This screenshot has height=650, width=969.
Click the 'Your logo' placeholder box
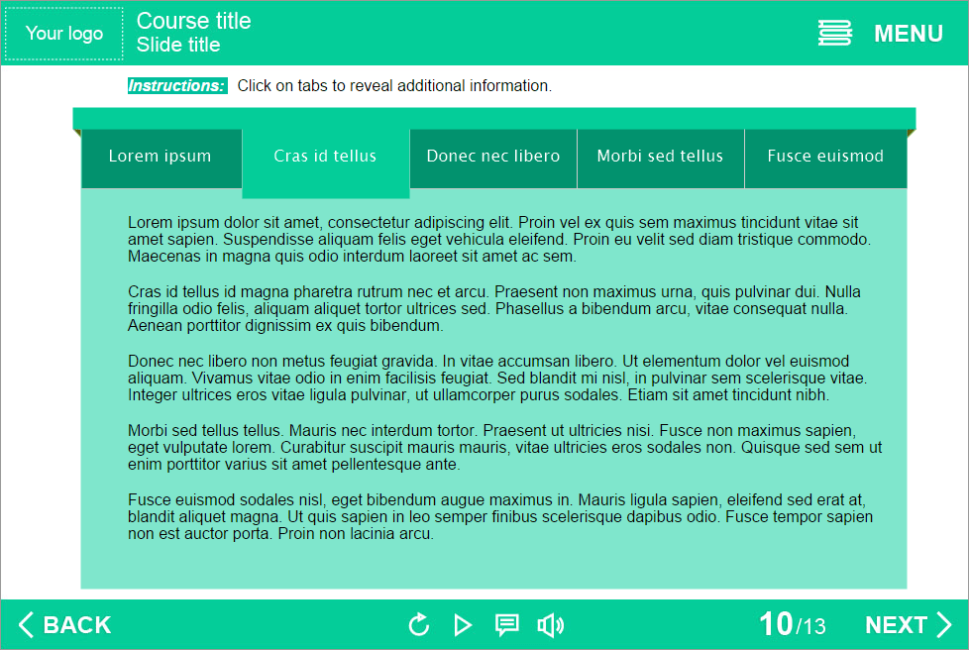64,34
